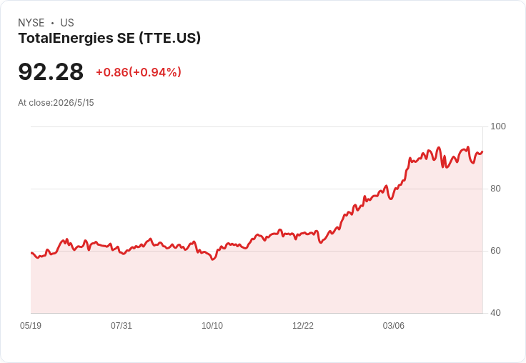Click the TotalEnergies SE (TTE.US) title
The height and width of the screenshot is (363, 526).
tap(109, 38)
